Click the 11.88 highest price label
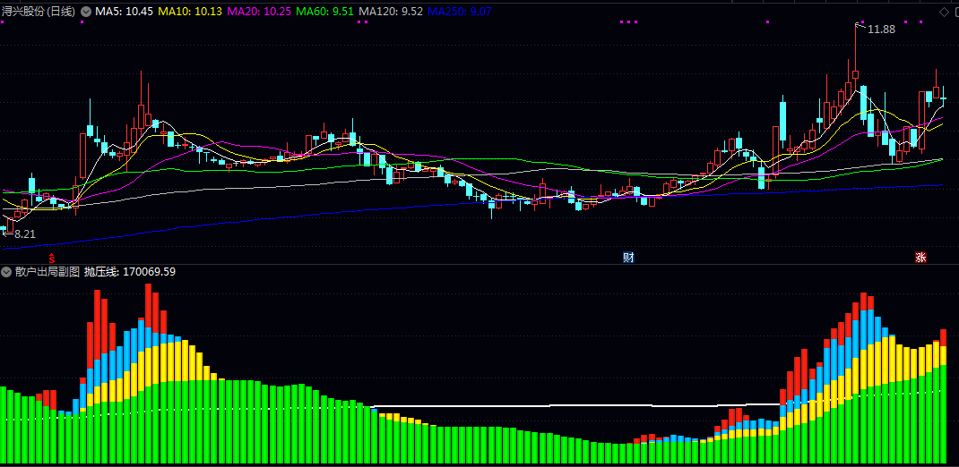Screen dimensions: 959x467 tap(881, 29)
